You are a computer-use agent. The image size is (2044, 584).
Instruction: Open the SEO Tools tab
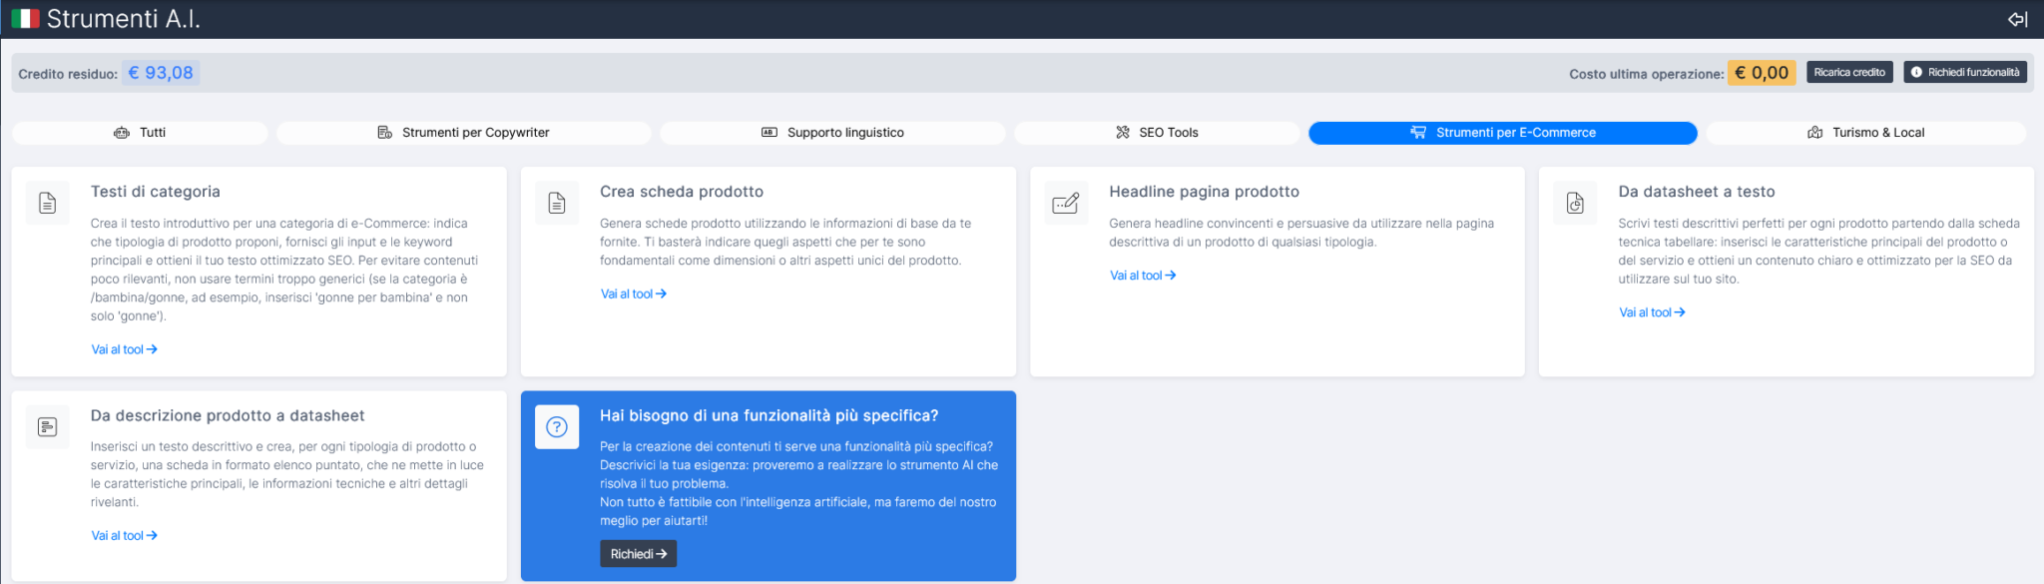point(1157,133)
